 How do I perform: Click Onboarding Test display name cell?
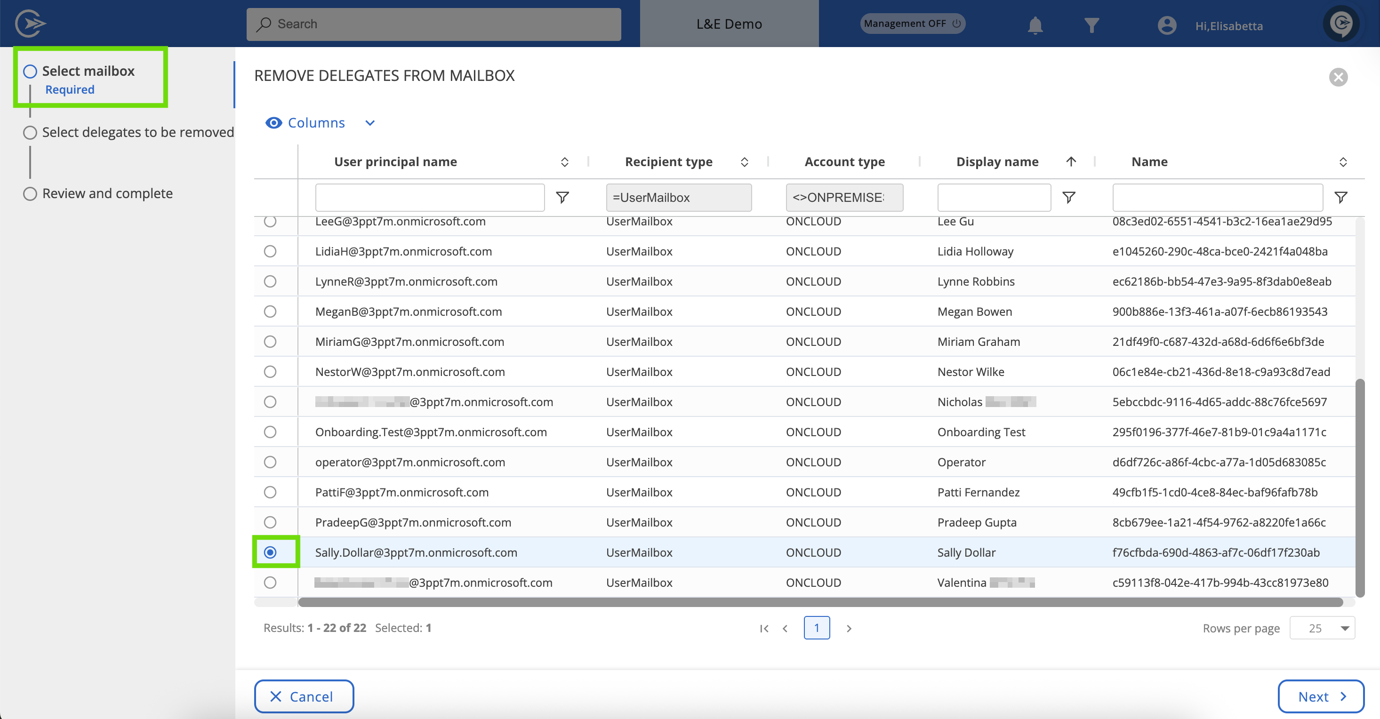click(x=981, y=432)
